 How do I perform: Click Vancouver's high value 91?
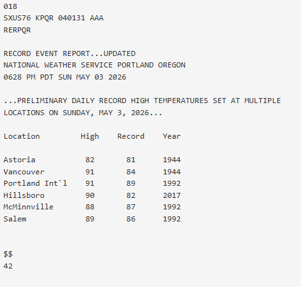[90, 172]
